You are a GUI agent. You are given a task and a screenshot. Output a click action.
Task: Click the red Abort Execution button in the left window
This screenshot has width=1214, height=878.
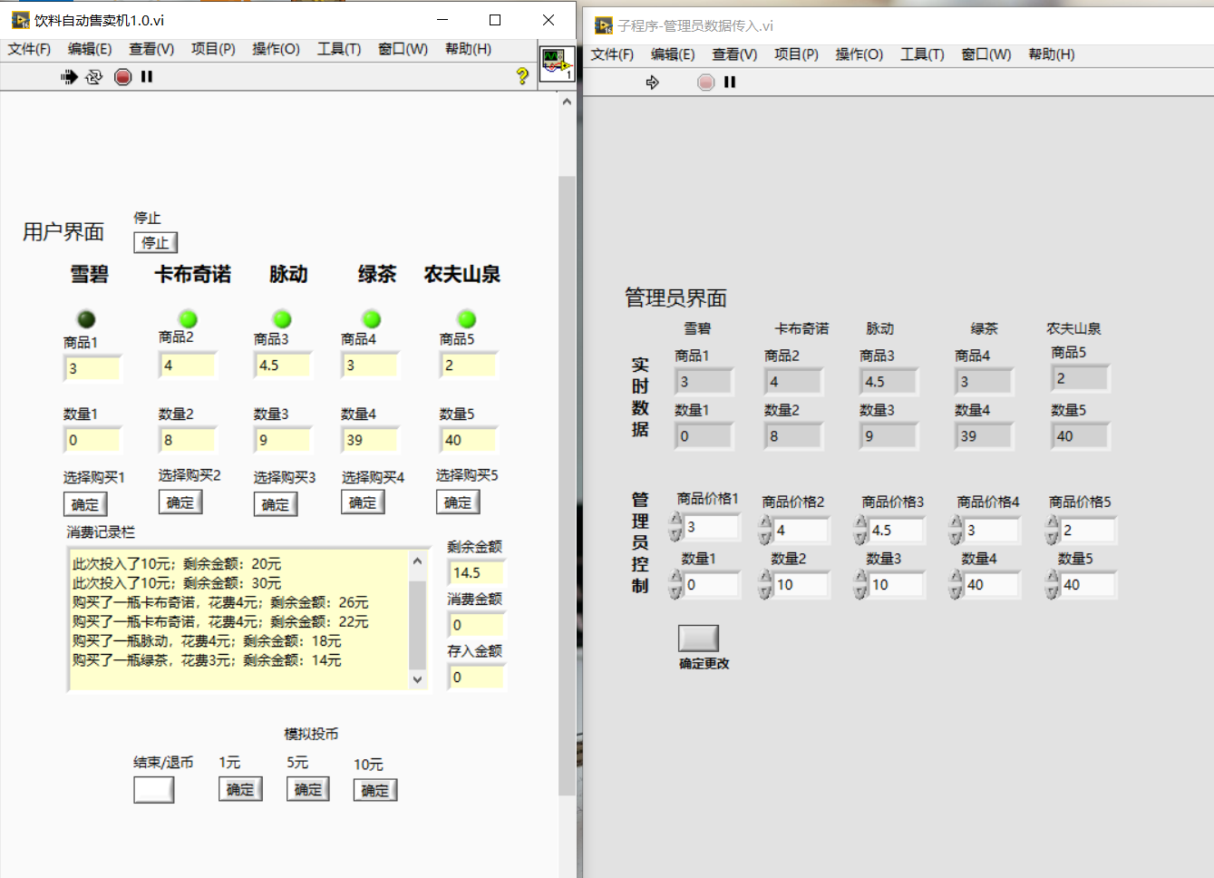click(123, 77)
